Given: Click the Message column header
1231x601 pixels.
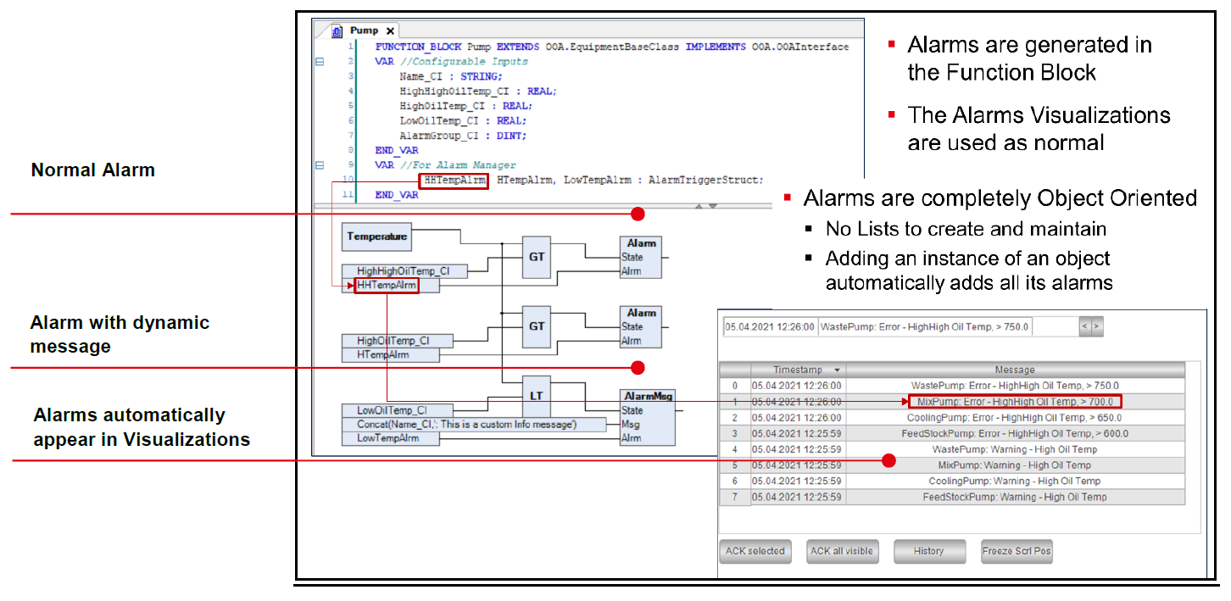Looking at the screenshot, I should tap(1014, 370).
